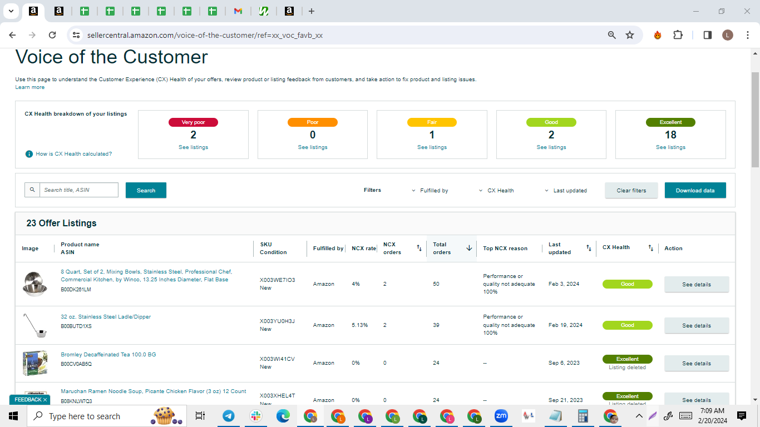Click the Bromley tea product image
The width and height of the screenshot is (760, 427).
(34, 363)
